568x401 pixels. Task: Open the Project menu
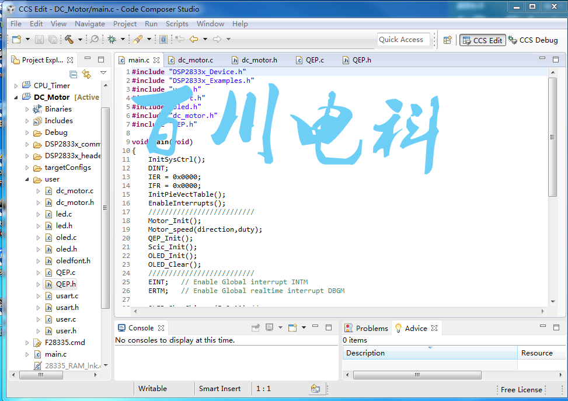pos(124,23)
